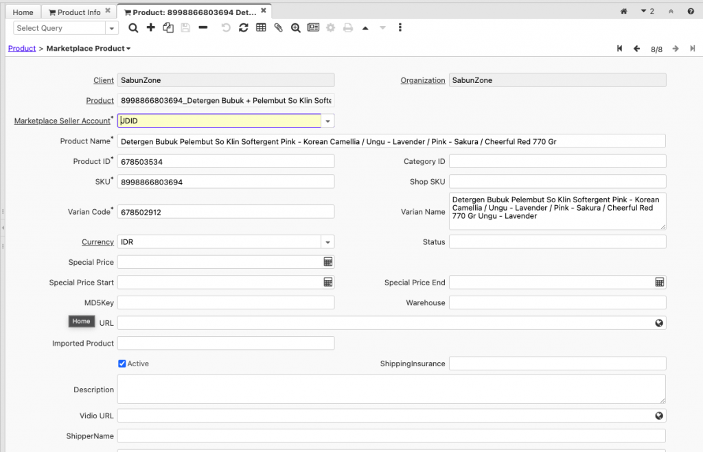Image resolution: width=703 pixels, height=452 pixels.
Task: Uncheck the Active checkbox
Action: (x=122, y=364)
